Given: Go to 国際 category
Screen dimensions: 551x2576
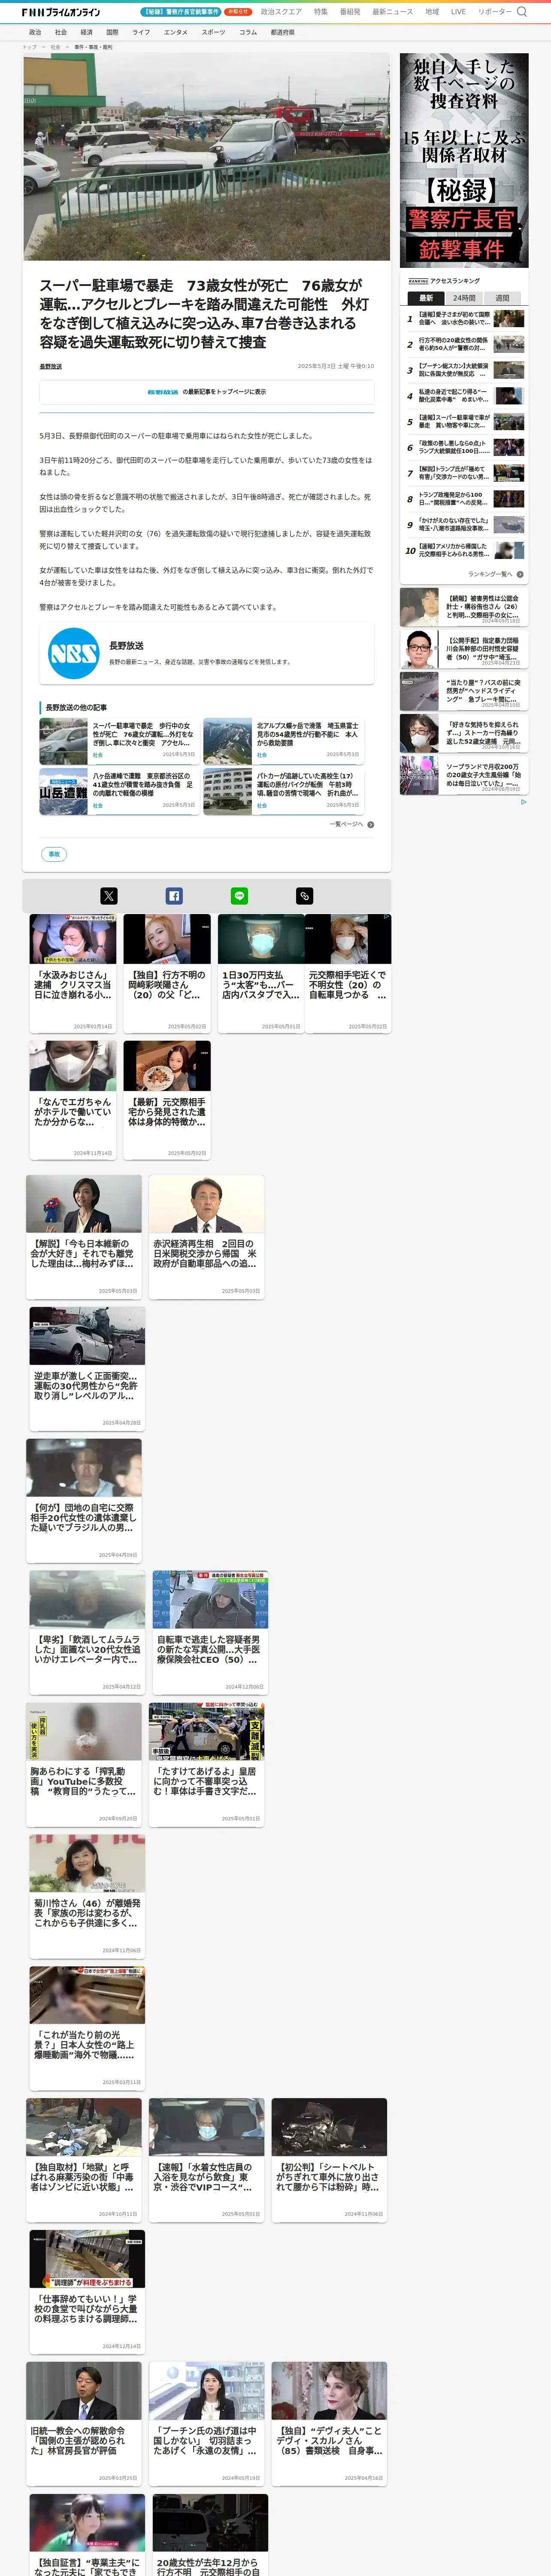Looking at the screenshot, I should pyautogui.click(x=112, y=32).
